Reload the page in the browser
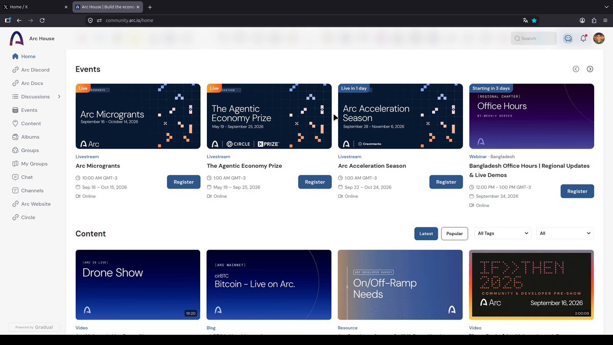This screenshot has height=345, width=613. [x=42, y=20]
